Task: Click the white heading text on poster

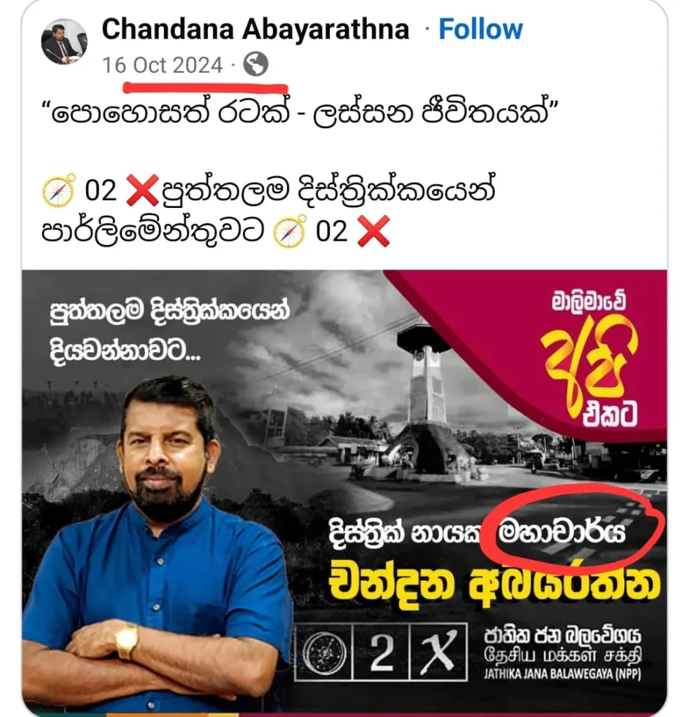Action: 169,330
